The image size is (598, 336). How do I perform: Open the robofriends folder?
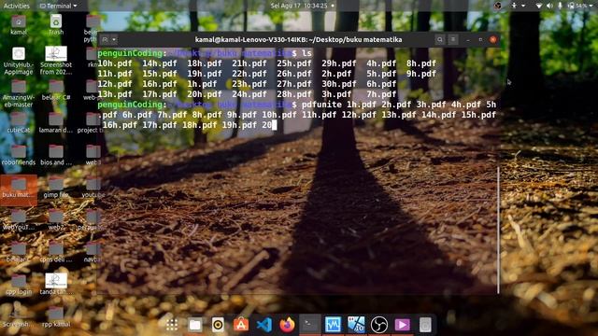click(x=19, y=155)
